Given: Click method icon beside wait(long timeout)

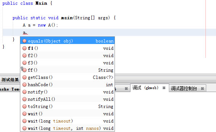Looking at the screenshot, I should (24, 121).
